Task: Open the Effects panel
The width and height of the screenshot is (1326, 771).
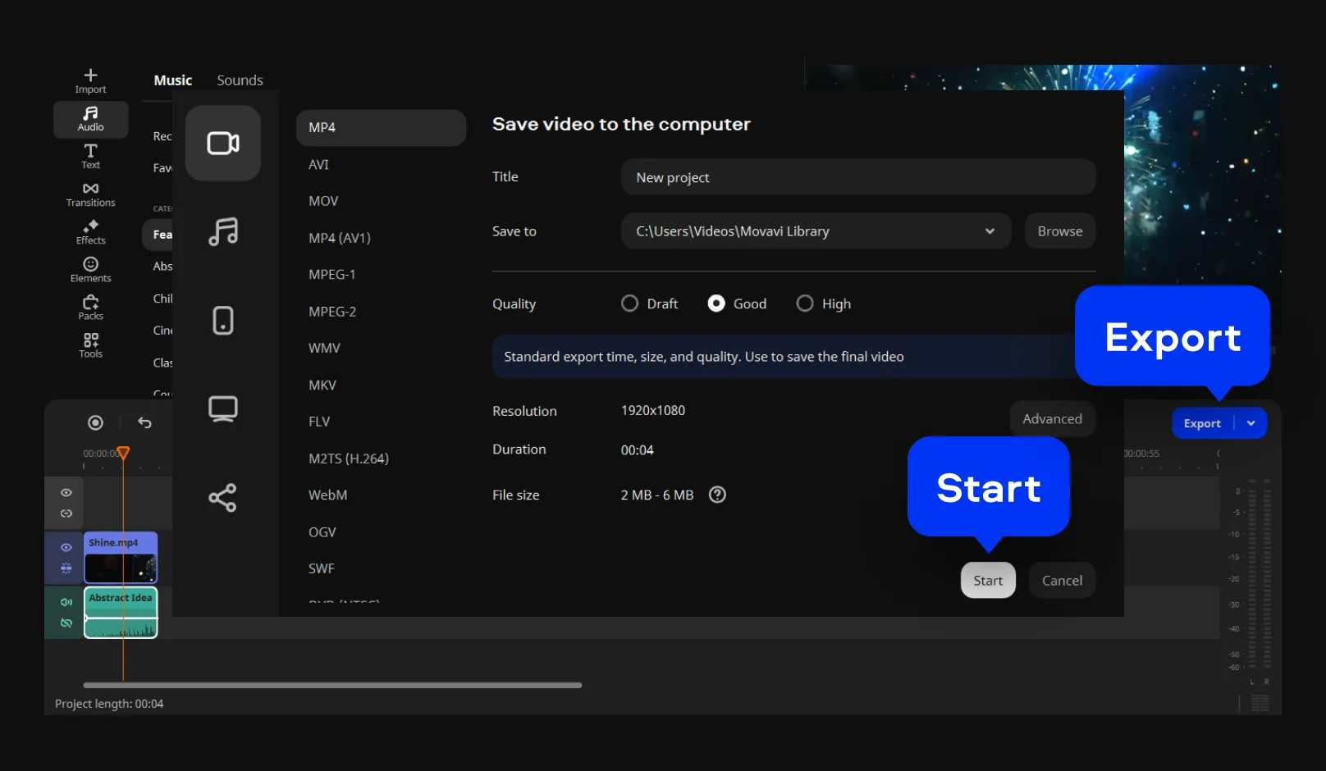Action: tap(90, 231)
